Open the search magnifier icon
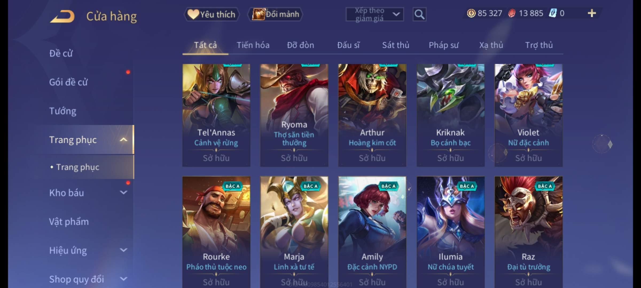This screenshot has height=288, width=641. click(x=419, y=14)
